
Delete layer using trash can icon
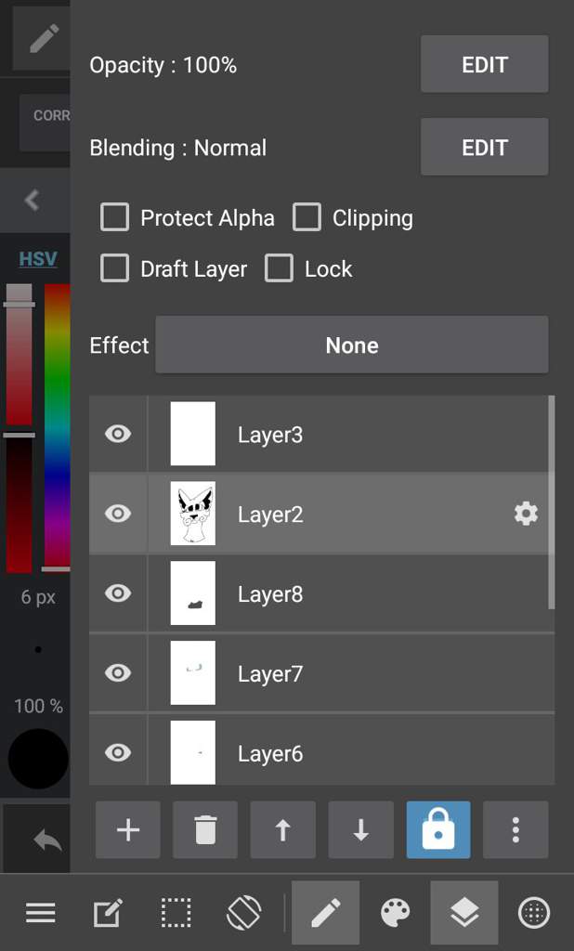tap(205, 829)
